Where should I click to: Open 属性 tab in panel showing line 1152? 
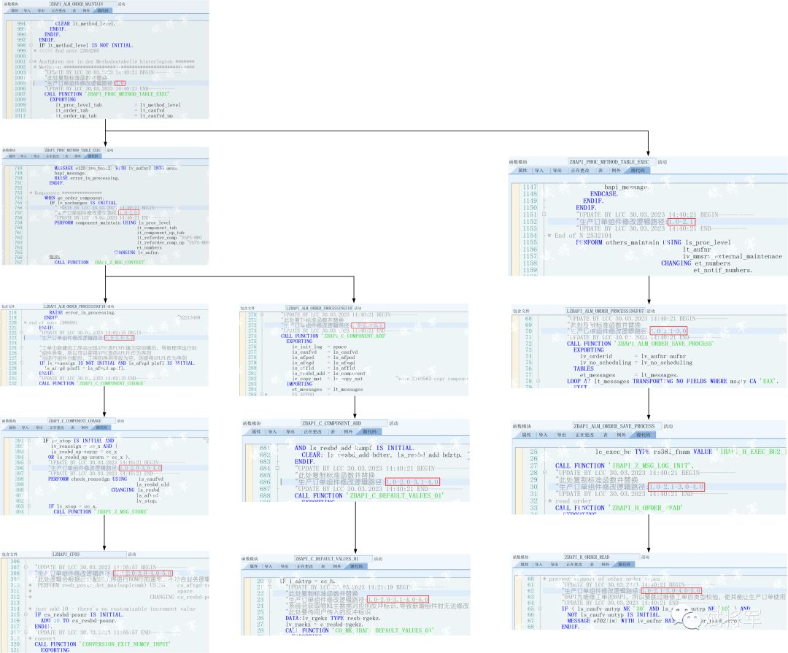[x=522, y=171]
